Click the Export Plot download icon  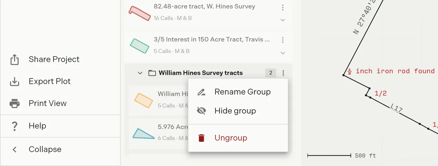[14, 81]
